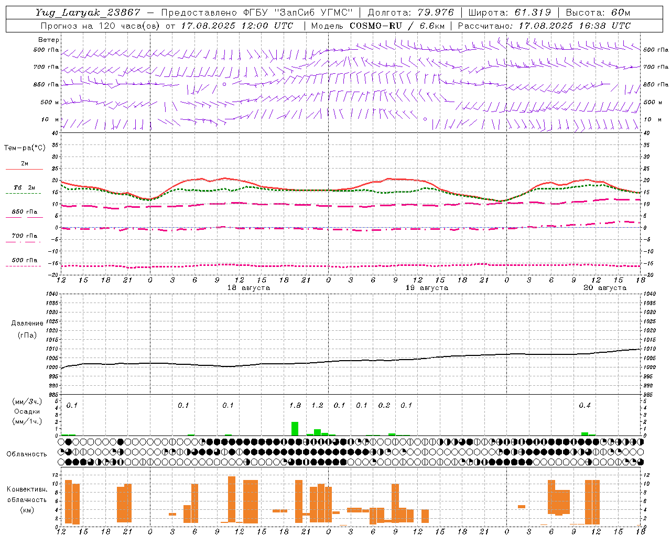Click the '(мм/3ч.)' units label

coord(27,402)
